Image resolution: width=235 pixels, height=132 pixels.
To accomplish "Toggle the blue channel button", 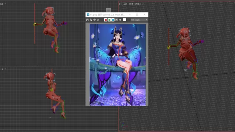I will pos(113,20).
